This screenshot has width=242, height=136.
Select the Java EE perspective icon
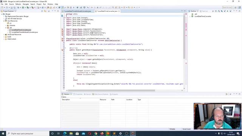[239, 8]
